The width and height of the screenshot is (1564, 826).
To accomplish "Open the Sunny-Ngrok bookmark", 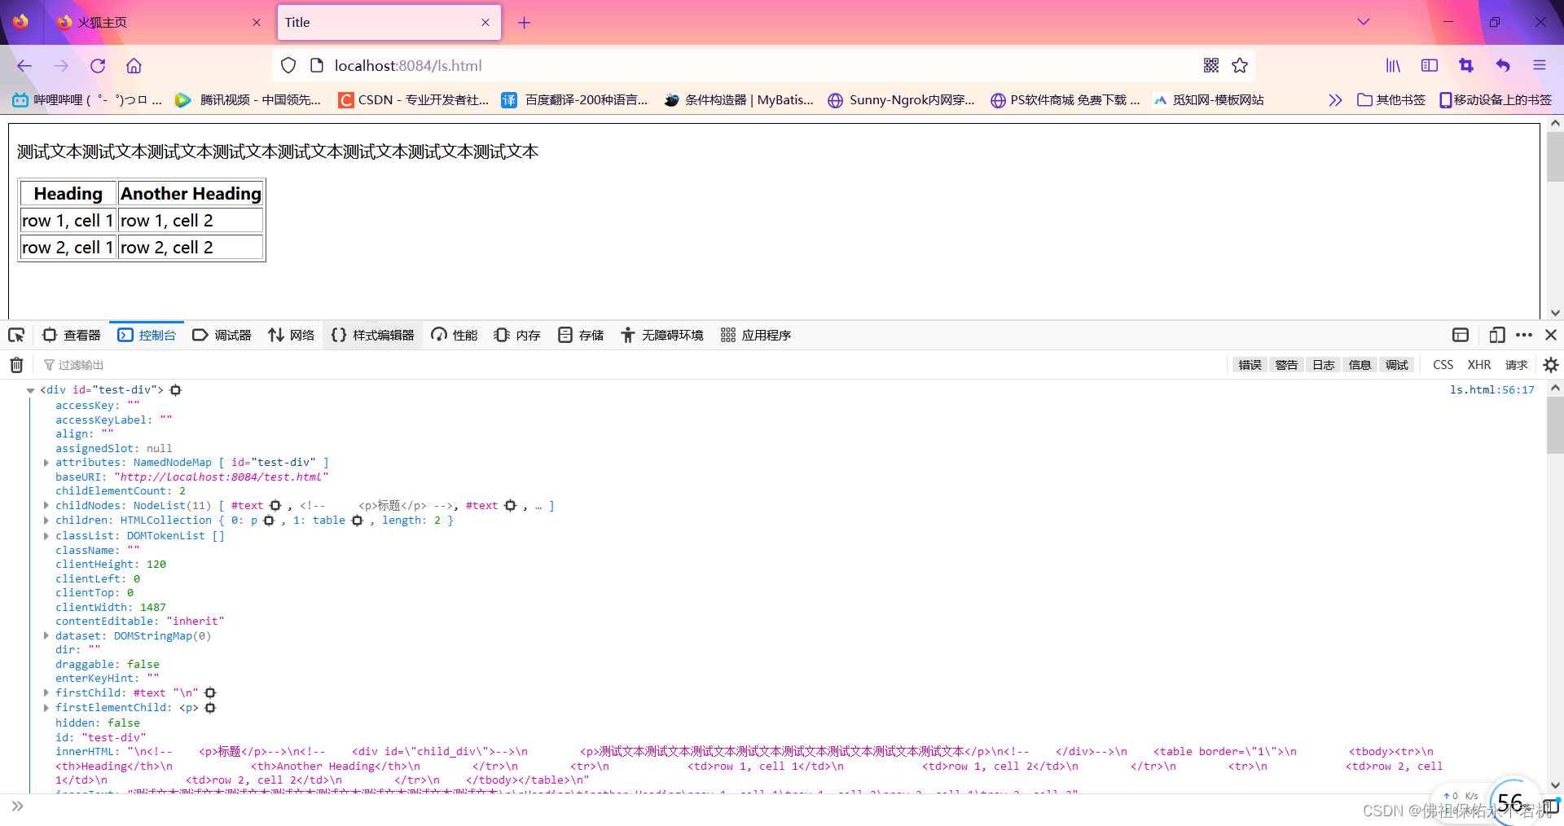I will (x=901, y=100).
